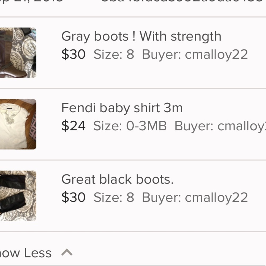This screenshot has width=266, height=266.
Task: Select the $24 price on Fendi shirt
Action: (73, 126)
